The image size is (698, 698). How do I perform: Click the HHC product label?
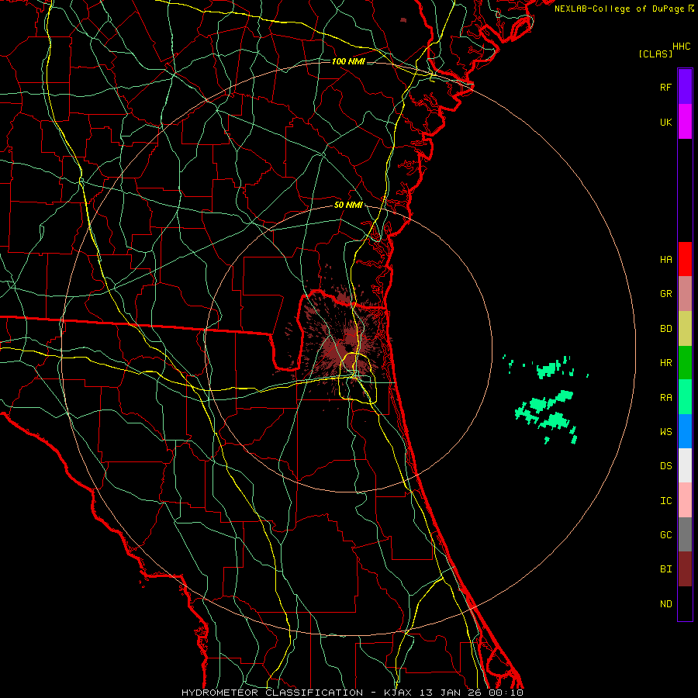coord(682,47)
